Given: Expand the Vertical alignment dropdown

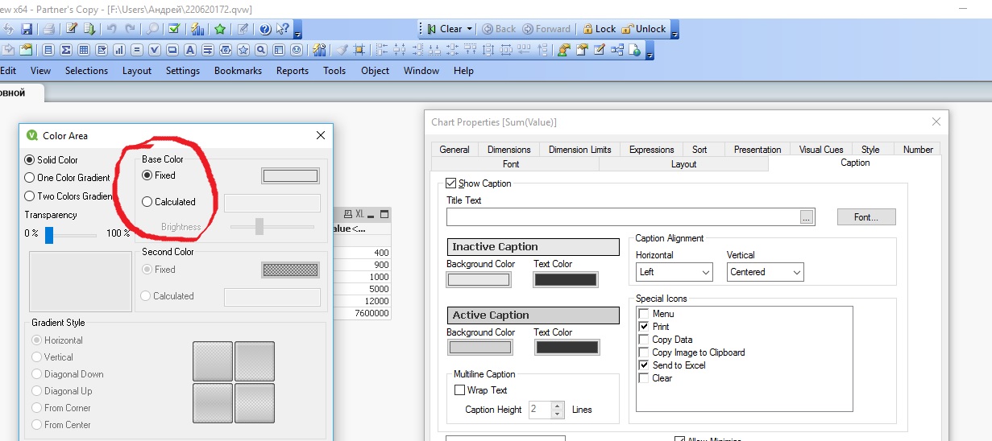Looking at the screenshot, I should coord(765,272).
